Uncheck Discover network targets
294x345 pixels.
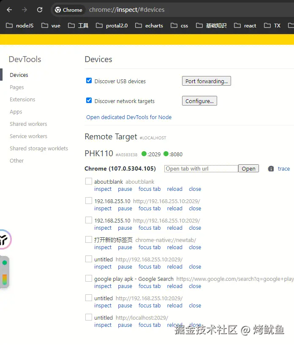(x=89, y=101)
